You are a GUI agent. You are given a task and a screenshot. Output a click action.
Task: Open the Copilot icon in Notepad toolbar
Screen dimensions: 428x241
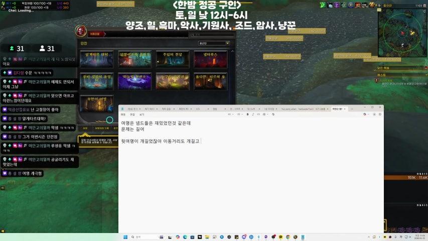click(x=365, y=114)
